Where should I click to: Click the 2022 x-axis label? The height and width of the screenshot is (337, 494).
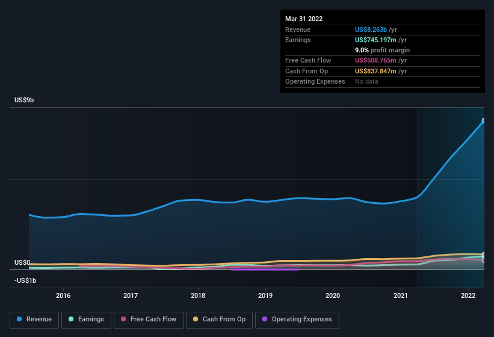pos(468,295)
